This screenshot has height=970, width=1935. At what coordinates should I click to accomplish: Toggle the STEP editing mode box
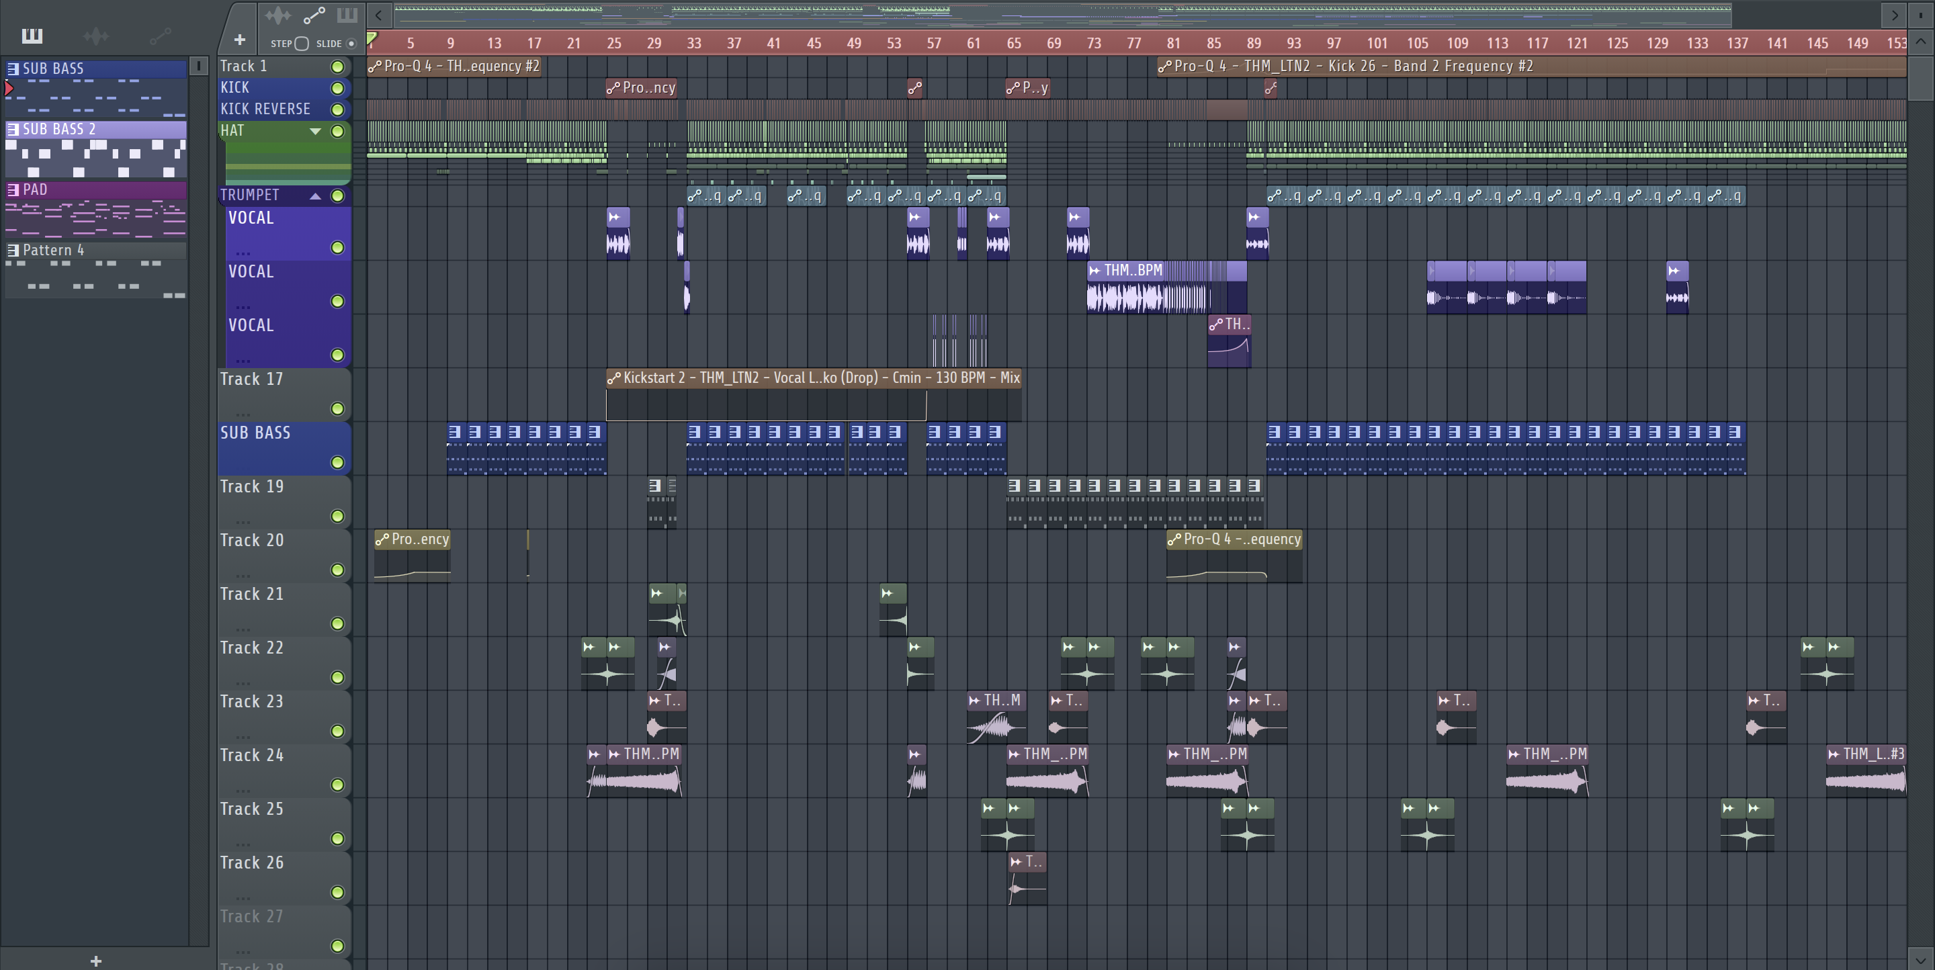coord(301,44)
